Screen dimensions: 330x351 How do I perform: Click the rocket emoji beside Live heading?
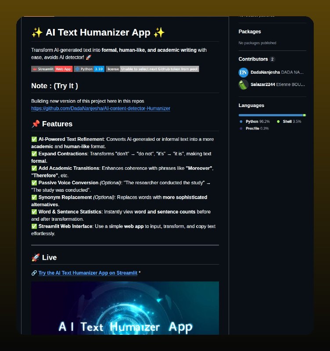click(x=36, y=258)
